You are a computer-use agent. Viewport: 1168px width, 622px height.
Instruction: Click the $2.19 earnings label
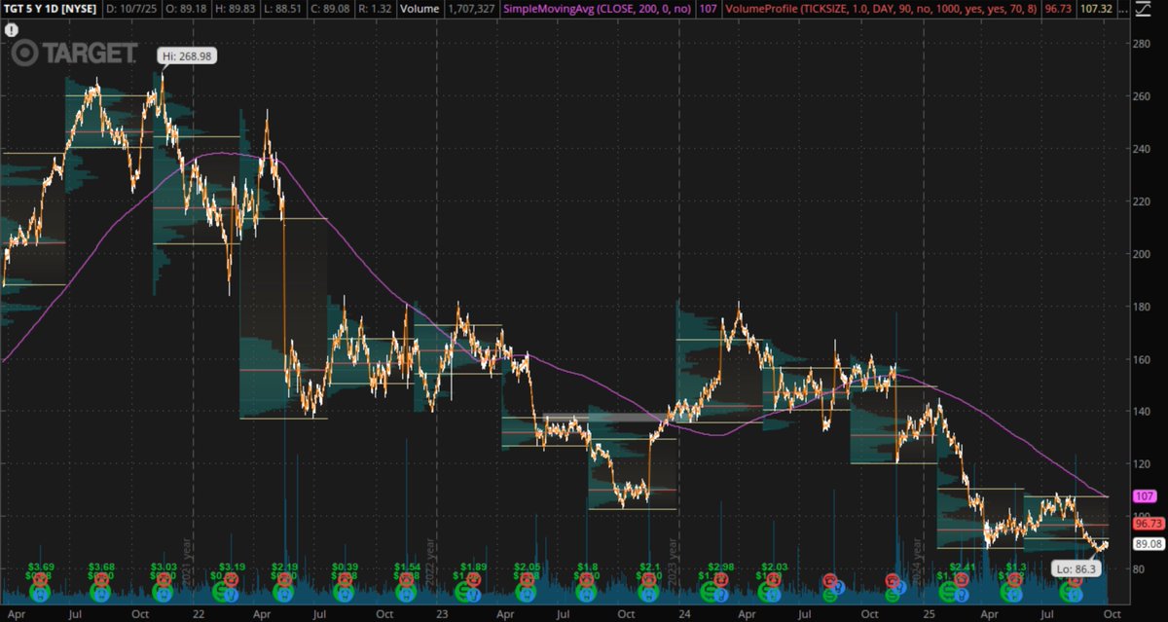(x=284, y=567)
